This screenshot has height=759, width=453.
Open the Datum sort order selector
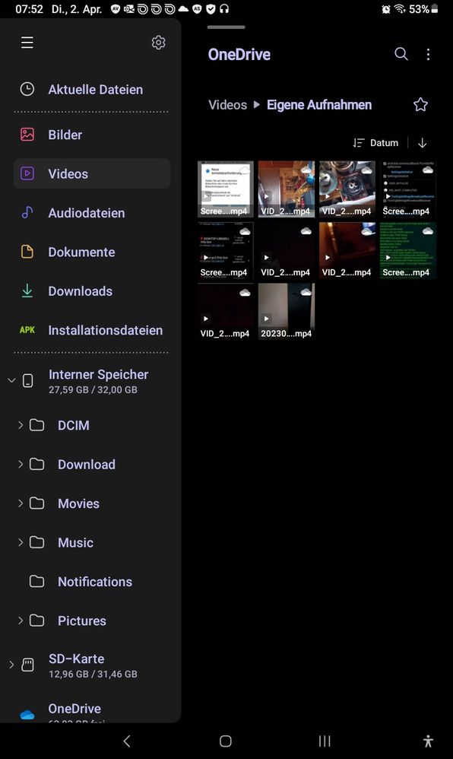coord(375,143)
